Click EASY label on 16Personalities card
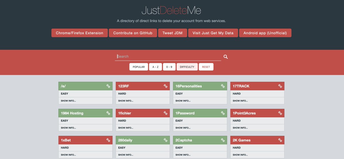 (179, 94)
